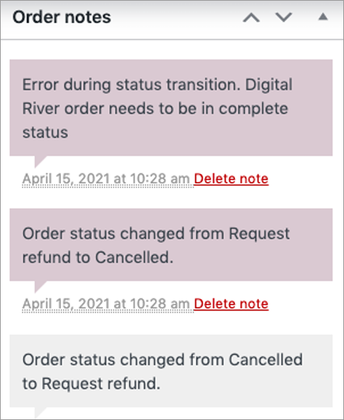Delete the Digital River error note
The height and width of the screenshot is (420, 344).
click(x=232, y=178)
